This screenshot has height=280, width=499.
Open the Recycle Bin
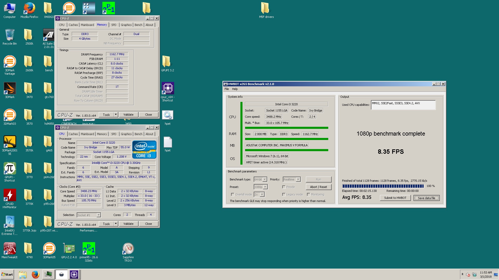point(10,37)
